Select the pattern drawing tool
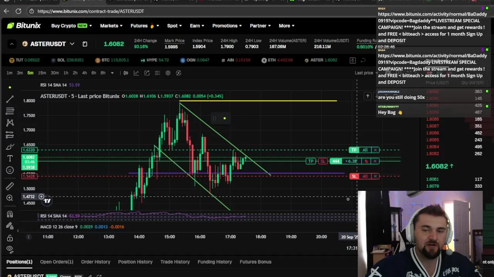This screenshot has width=494, height=277. click(10, 123)
